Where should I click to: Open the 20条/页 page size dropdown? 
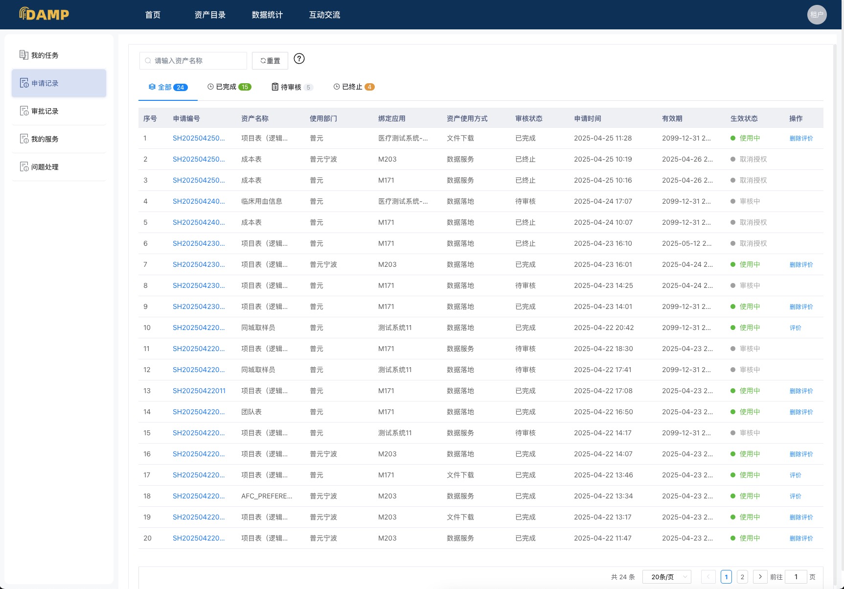click(666, 577)
